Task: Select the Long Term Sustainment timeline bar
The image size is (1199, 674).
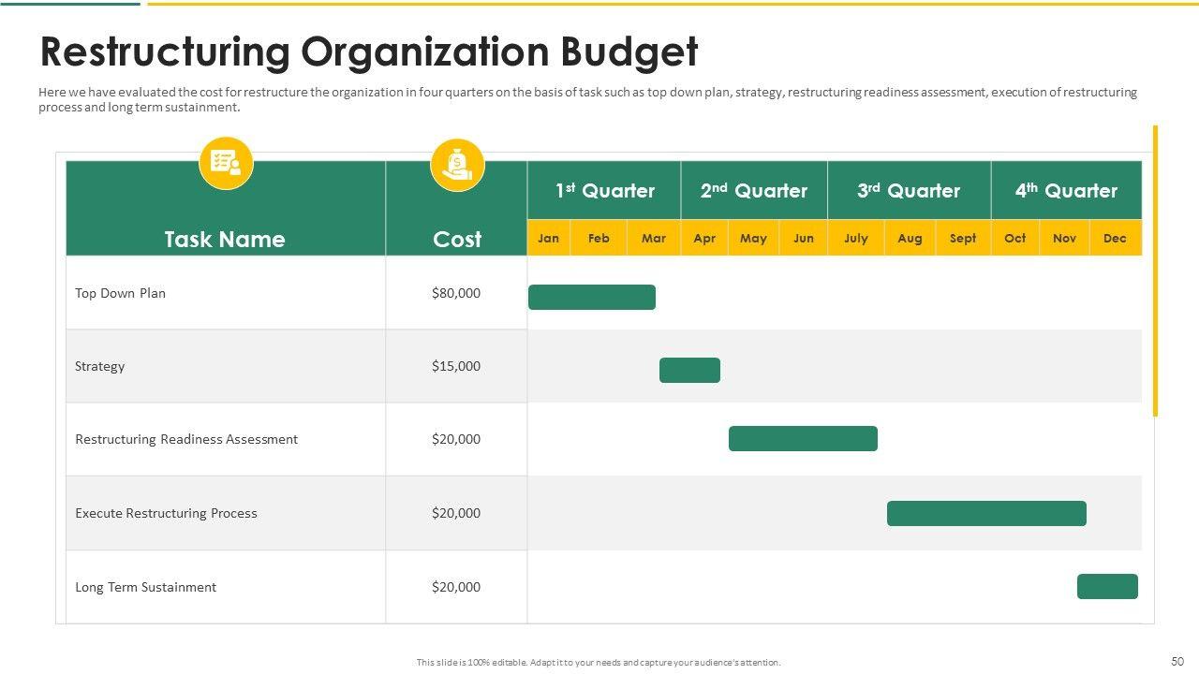Action: [x=1106, y=586]
